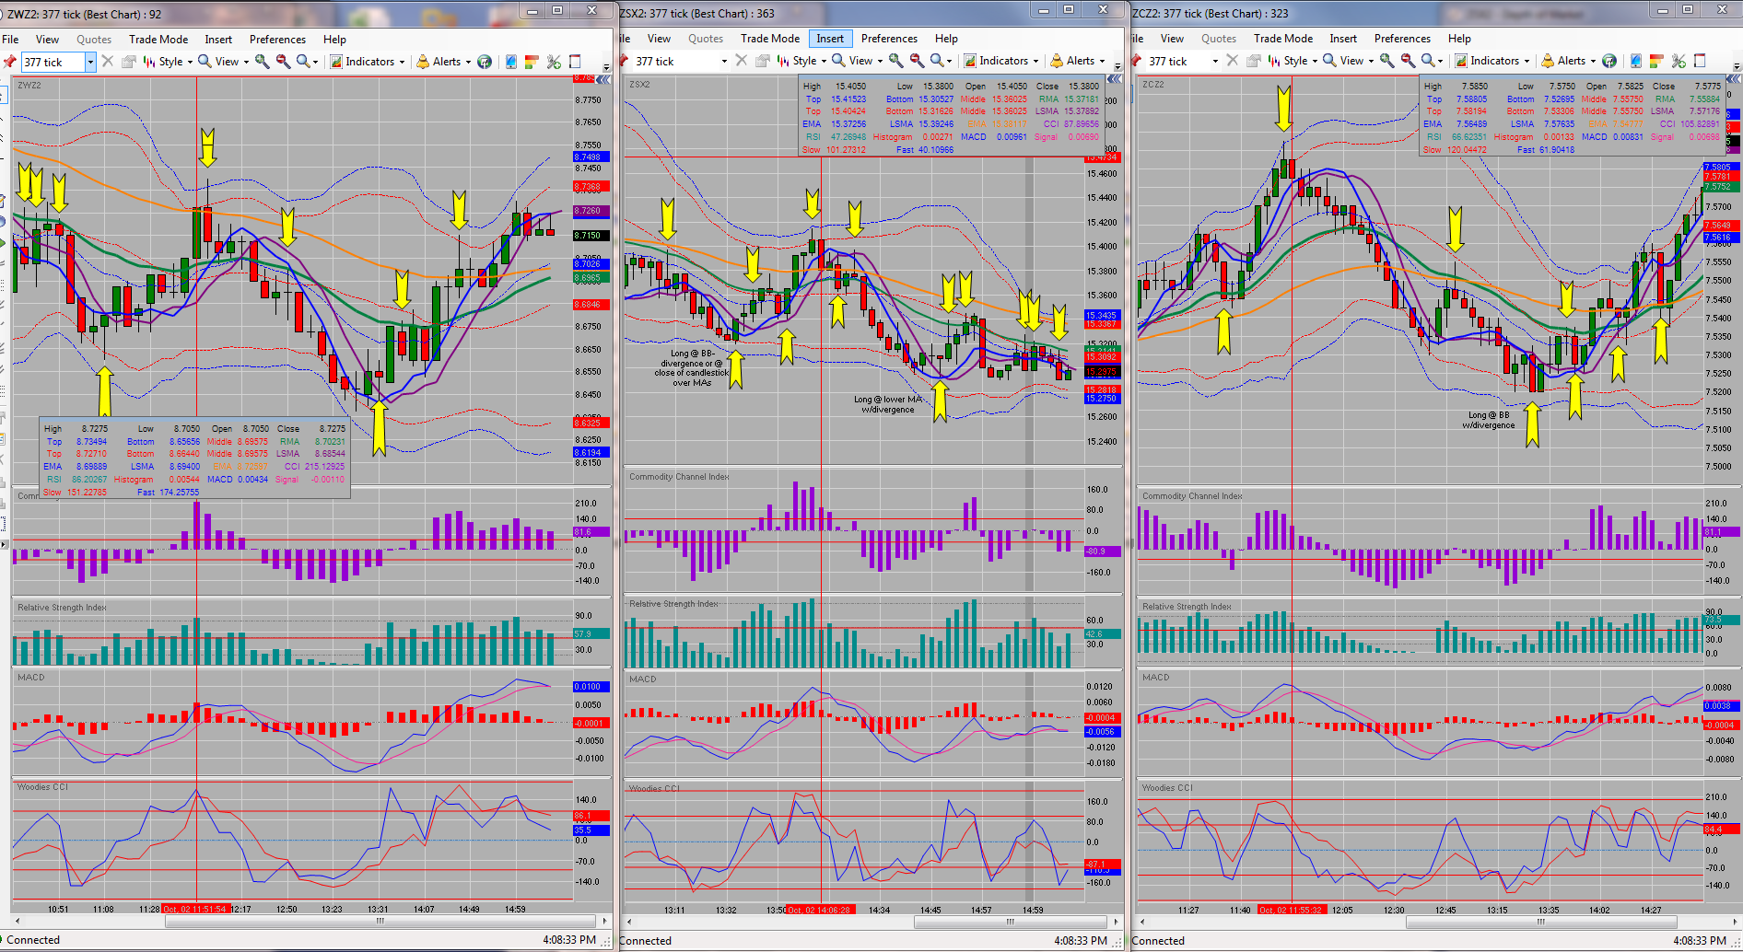Click the red Oct. 02 11:55:32 time marker in ZCZ2
The image size is (1743, 952).
(1292, 910)
